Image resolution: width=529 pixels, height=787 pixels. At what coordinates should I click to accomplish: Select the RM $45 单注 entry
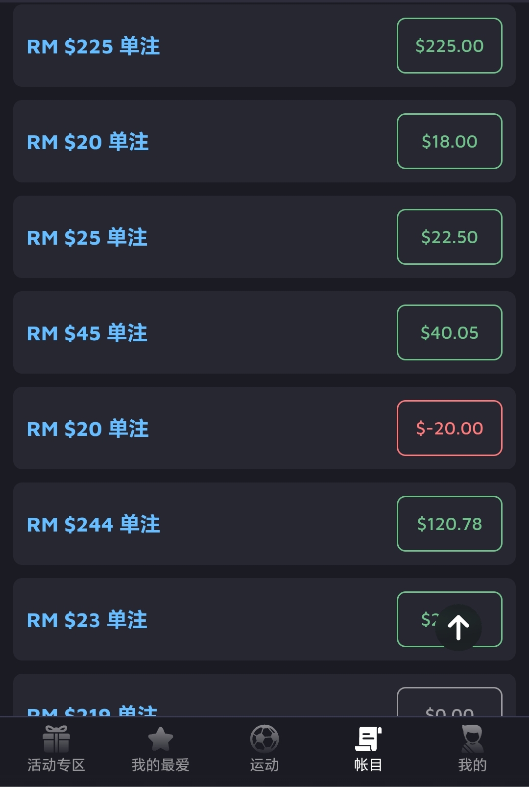(x=87, y=333)
